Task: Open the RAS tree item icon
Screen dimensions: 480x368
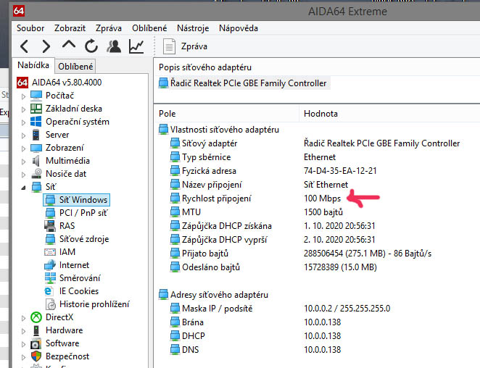Action: point(50,226)
